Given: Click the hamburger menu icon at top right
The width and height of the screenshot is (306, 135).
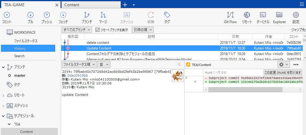Looking at the screenshot, I should (302, 4).
